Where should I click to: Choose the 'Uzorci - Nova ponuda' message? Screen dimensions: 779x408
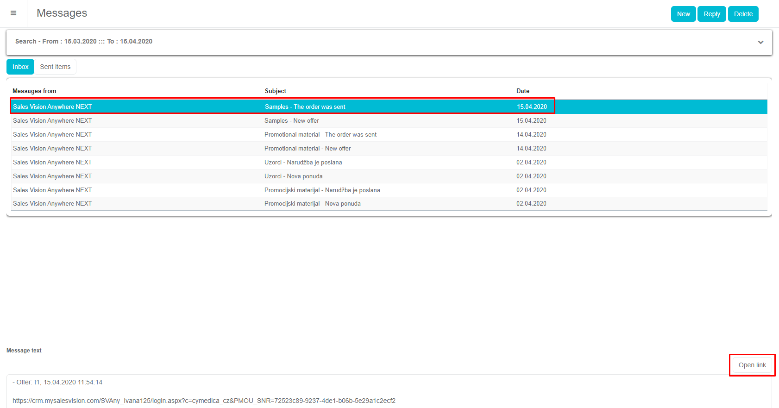293,176
